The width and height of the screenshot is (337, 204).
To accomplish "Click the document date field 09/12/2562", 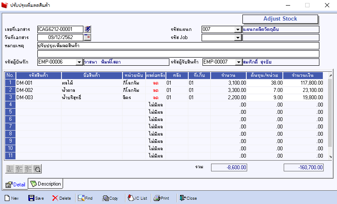I will (60, 37).
